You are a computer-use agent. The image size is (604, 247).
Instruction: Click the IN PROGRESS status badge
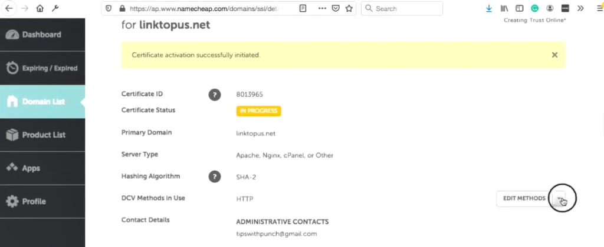pyautogui.click(x=258, y=111)
